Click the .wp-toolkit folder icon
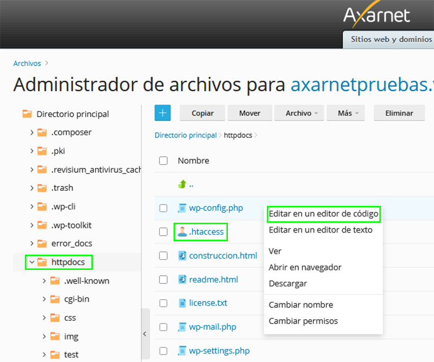 pyautogui.click(x=42, y=225)
